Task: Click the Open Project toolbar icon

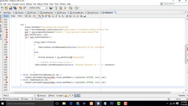Action: coord(11,8)
